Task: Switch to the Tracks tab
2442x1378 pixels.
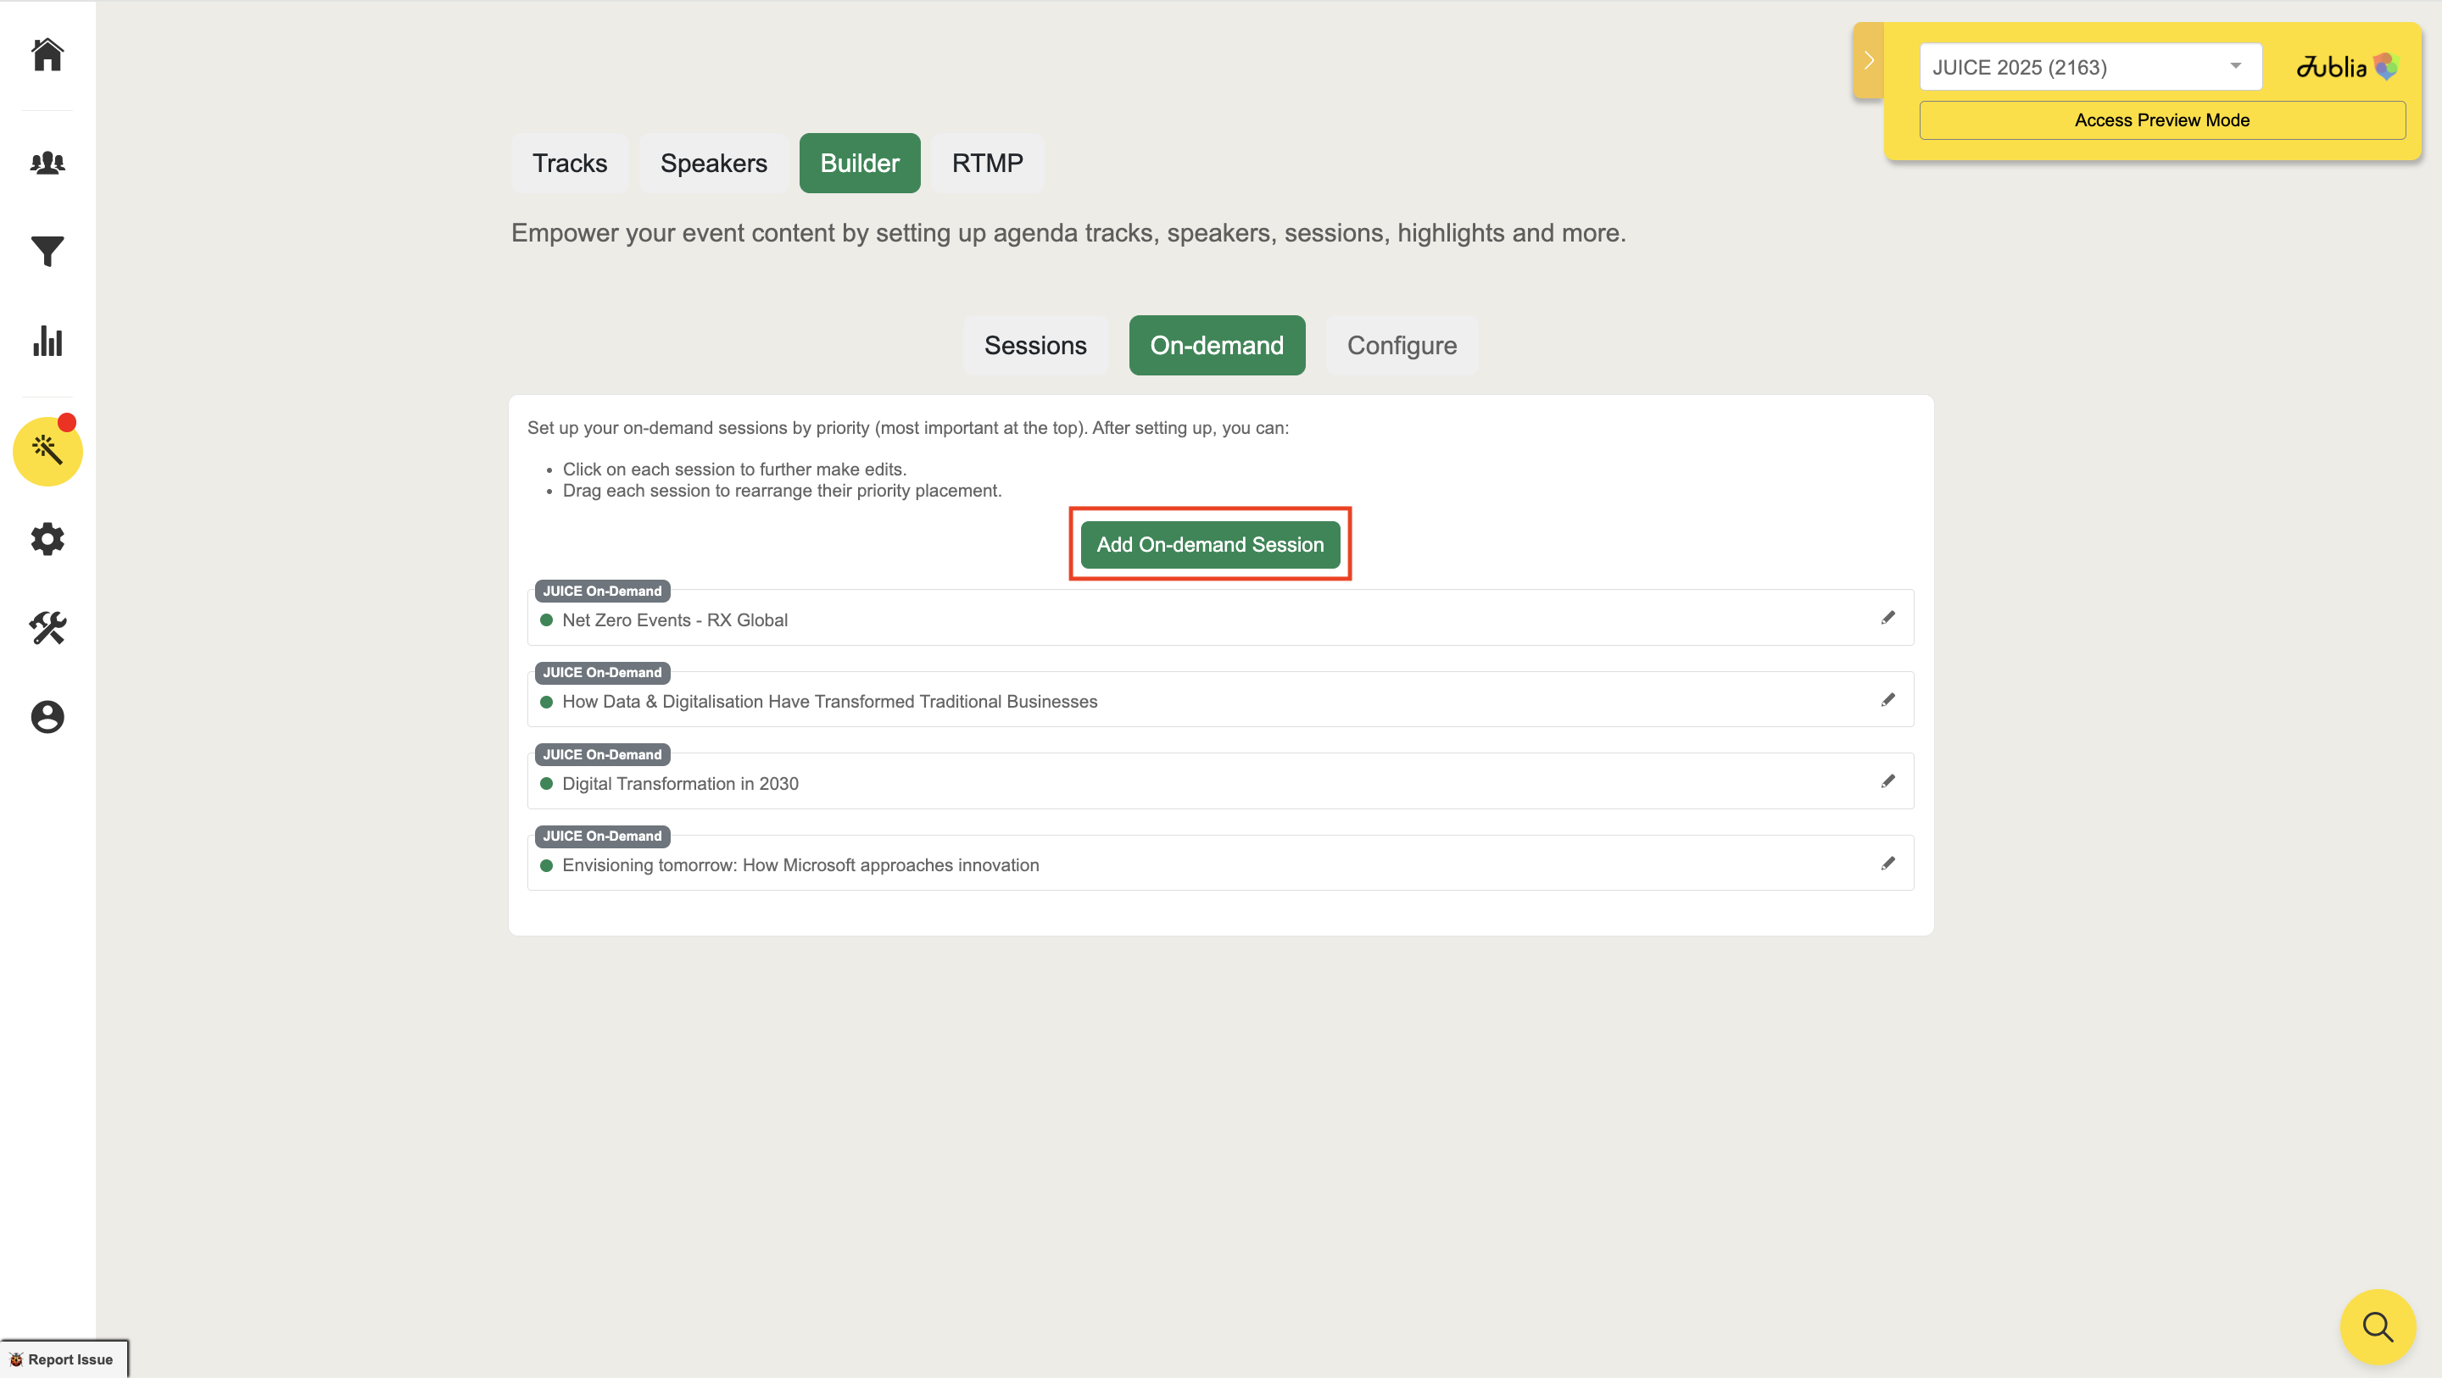Action: coord(569,163)
